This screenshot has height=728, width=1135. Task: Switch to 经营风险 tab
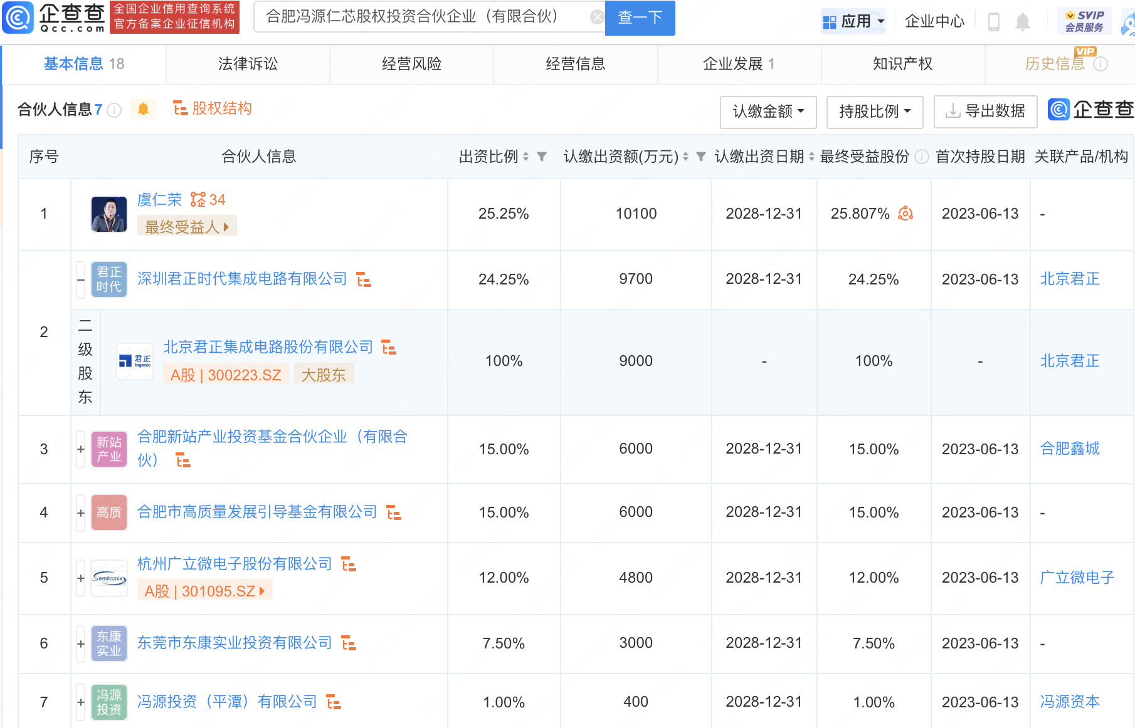point(411,64)
